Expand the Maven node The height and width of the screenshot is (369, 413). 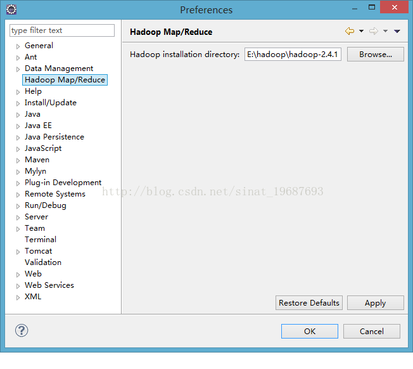click(x=18, y=160)
